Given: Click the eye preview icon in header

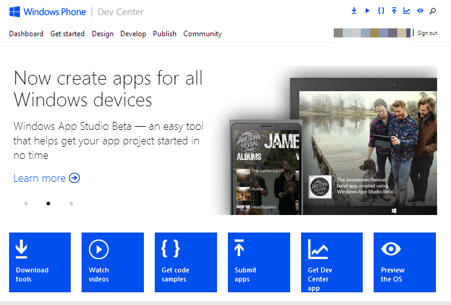Looking at the screenshot, I should [x=420, y=11].
